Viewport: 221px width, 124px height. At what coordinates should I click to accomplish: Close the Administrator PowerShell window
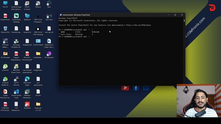[x=182, y=15]
